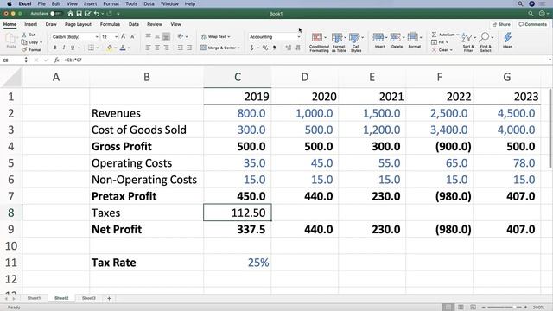
Task: Apply comma style number format
Action: pyautogui.click(x=274, y=48)
